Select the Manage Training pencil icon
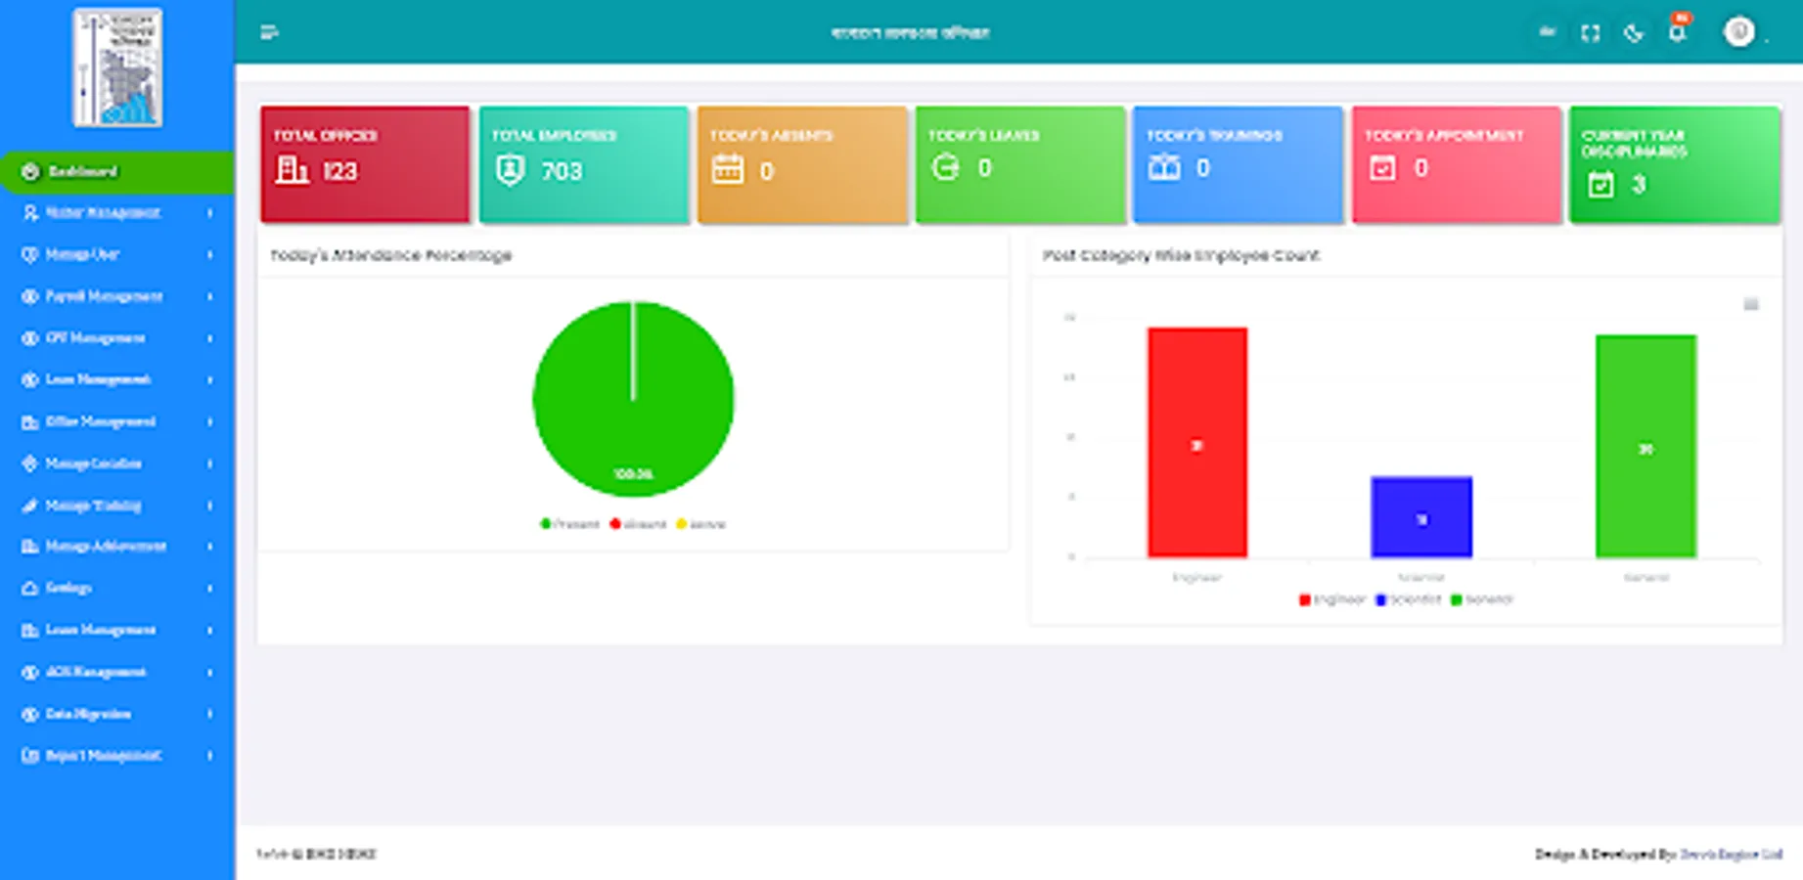Screen dimensions: 1803x880 tap(29, 505)
